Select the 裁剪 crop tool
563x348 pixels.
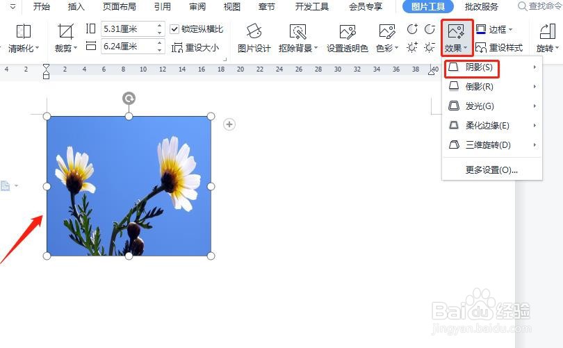click(66, 38)
